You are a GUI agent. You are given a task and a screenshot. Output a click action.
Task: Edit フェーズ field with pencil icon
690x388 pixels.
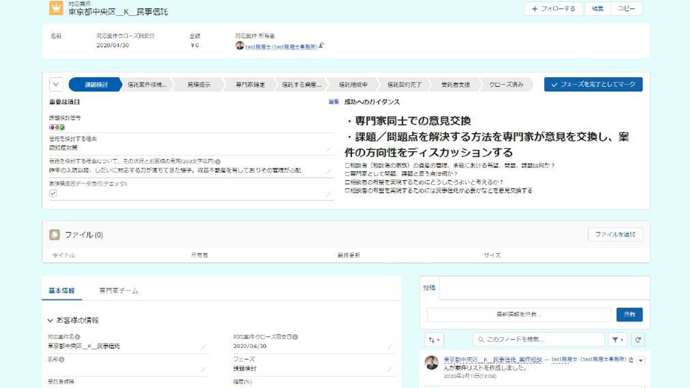point(389,369)
